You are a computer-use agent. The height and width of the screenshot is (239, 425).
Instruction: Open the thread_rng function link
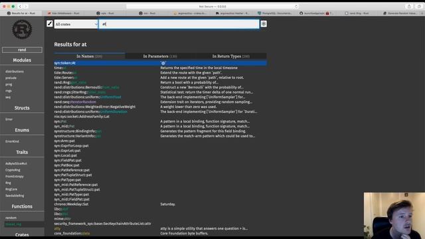click(x=13, y=224)
